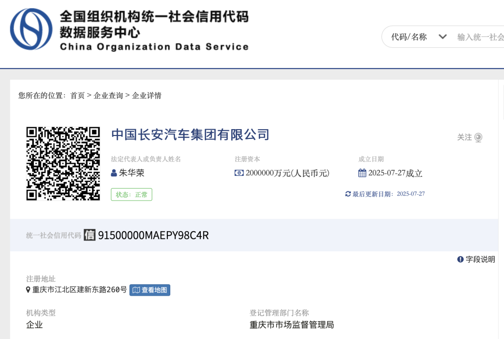Click the establishment date calendar icon
The image size is (504, 339).
(362, 173)
